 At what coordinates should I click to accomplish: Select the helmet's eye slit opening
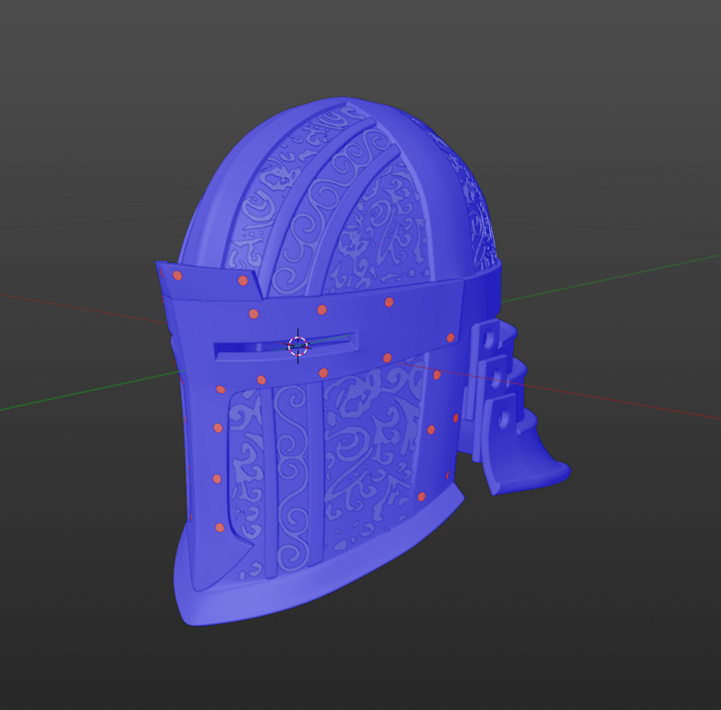click(285, 347)
